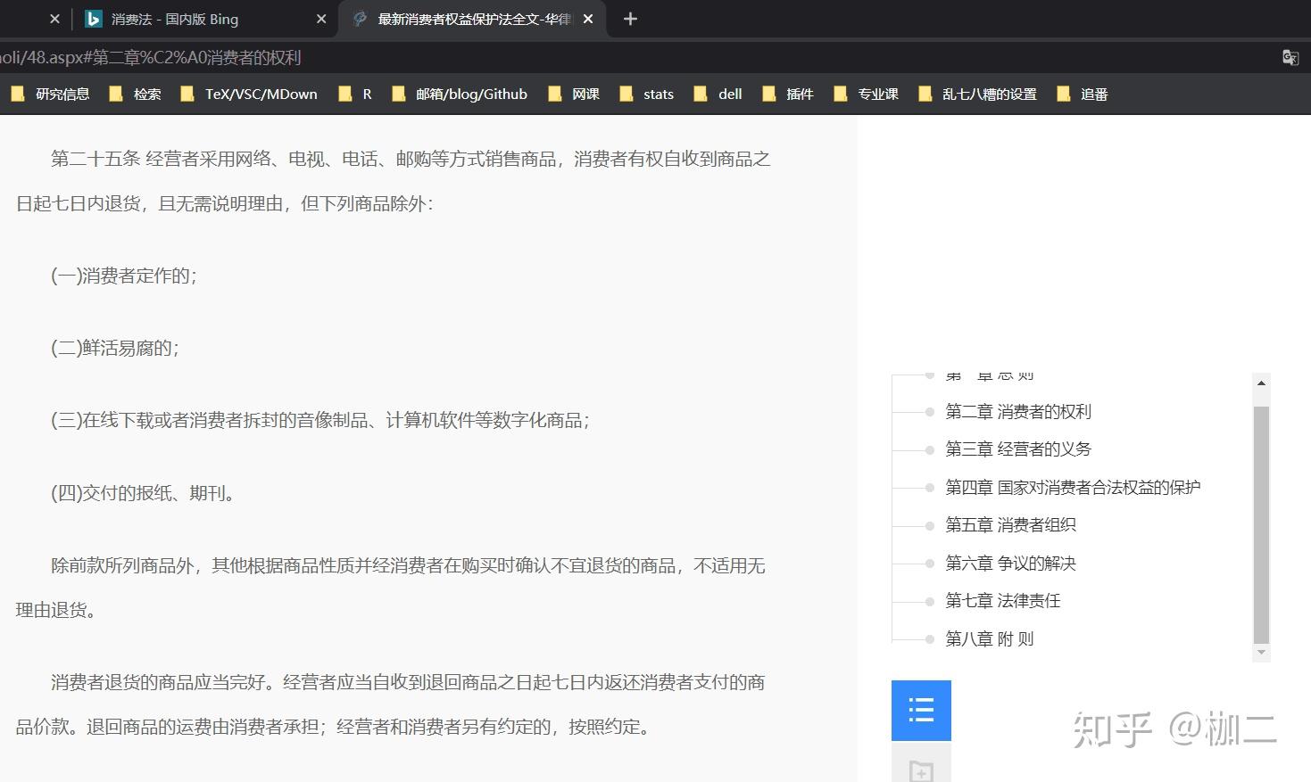Open the 检索 bookmark folder

135,94
